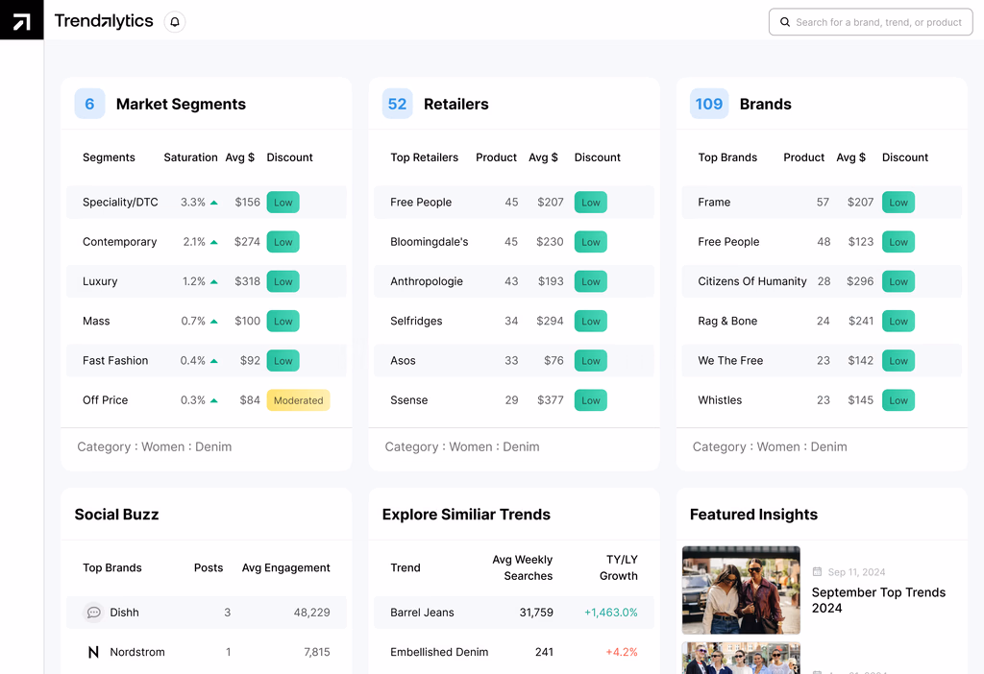Click the TY/LY Growth column header

coord(619,567)
